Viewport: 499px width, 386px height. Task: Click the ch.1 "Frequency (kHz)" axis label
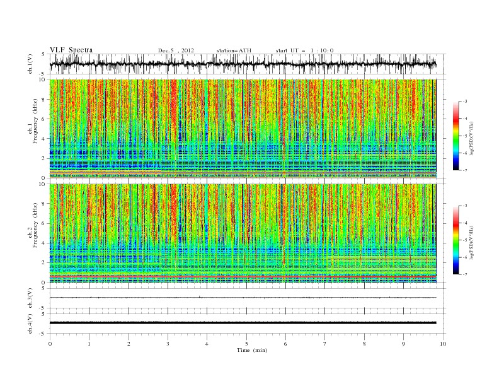35,121
